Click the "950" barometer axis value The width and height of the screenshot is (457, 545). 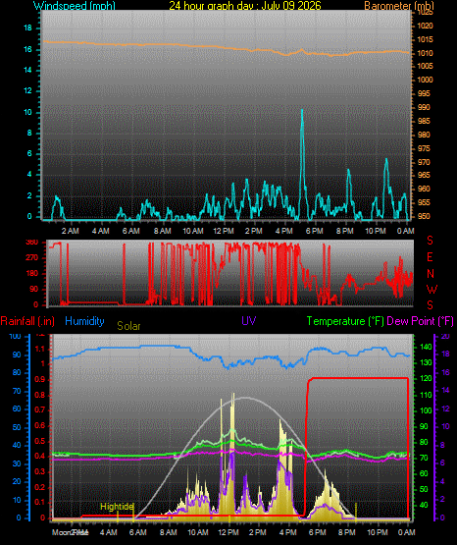click(x=424, y=216)
